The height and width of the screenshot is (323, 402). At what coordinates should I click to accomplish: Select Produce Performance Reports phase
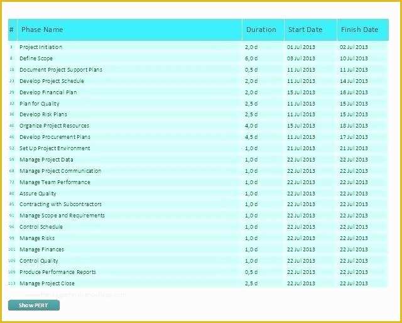58,272
